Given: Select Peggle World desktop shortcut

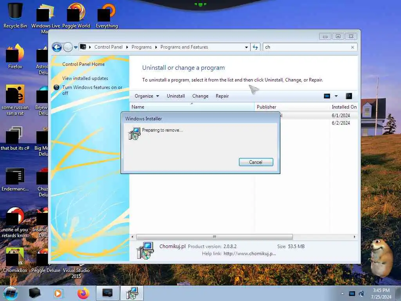Looking at the screenshot, I should pos(76,15).
